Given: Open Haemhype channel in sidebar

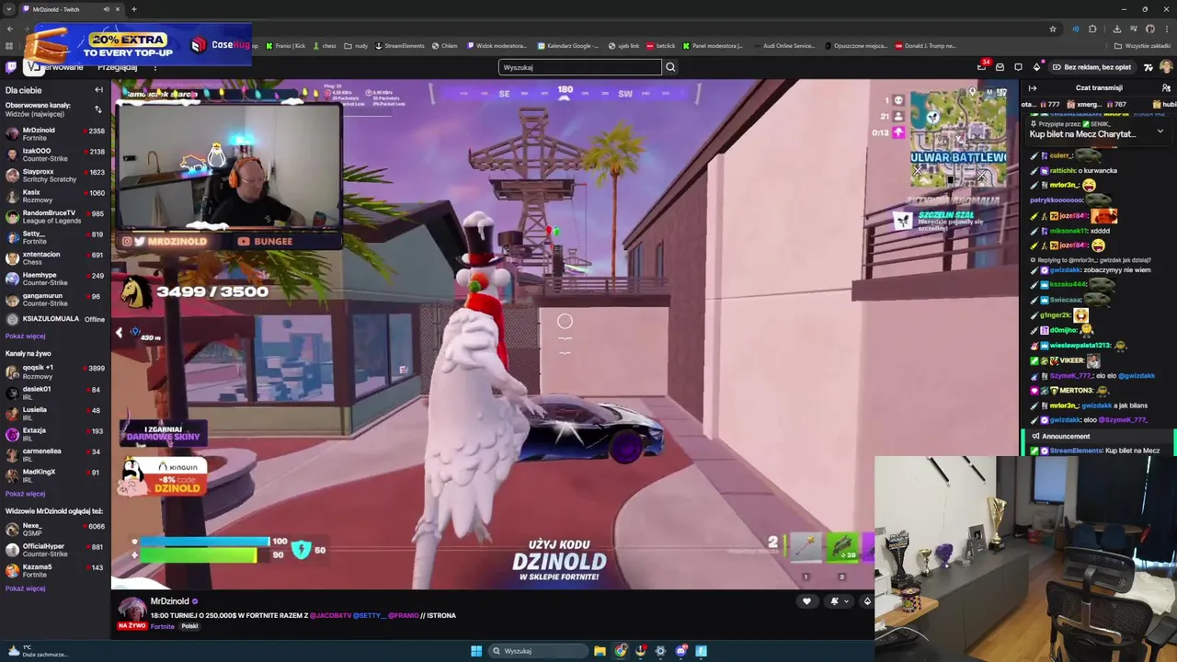Looking at the screenshot, I should click(54, 279).
